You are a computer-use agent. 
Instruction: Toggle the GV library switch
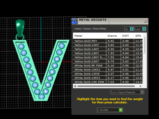click(129, 29)
